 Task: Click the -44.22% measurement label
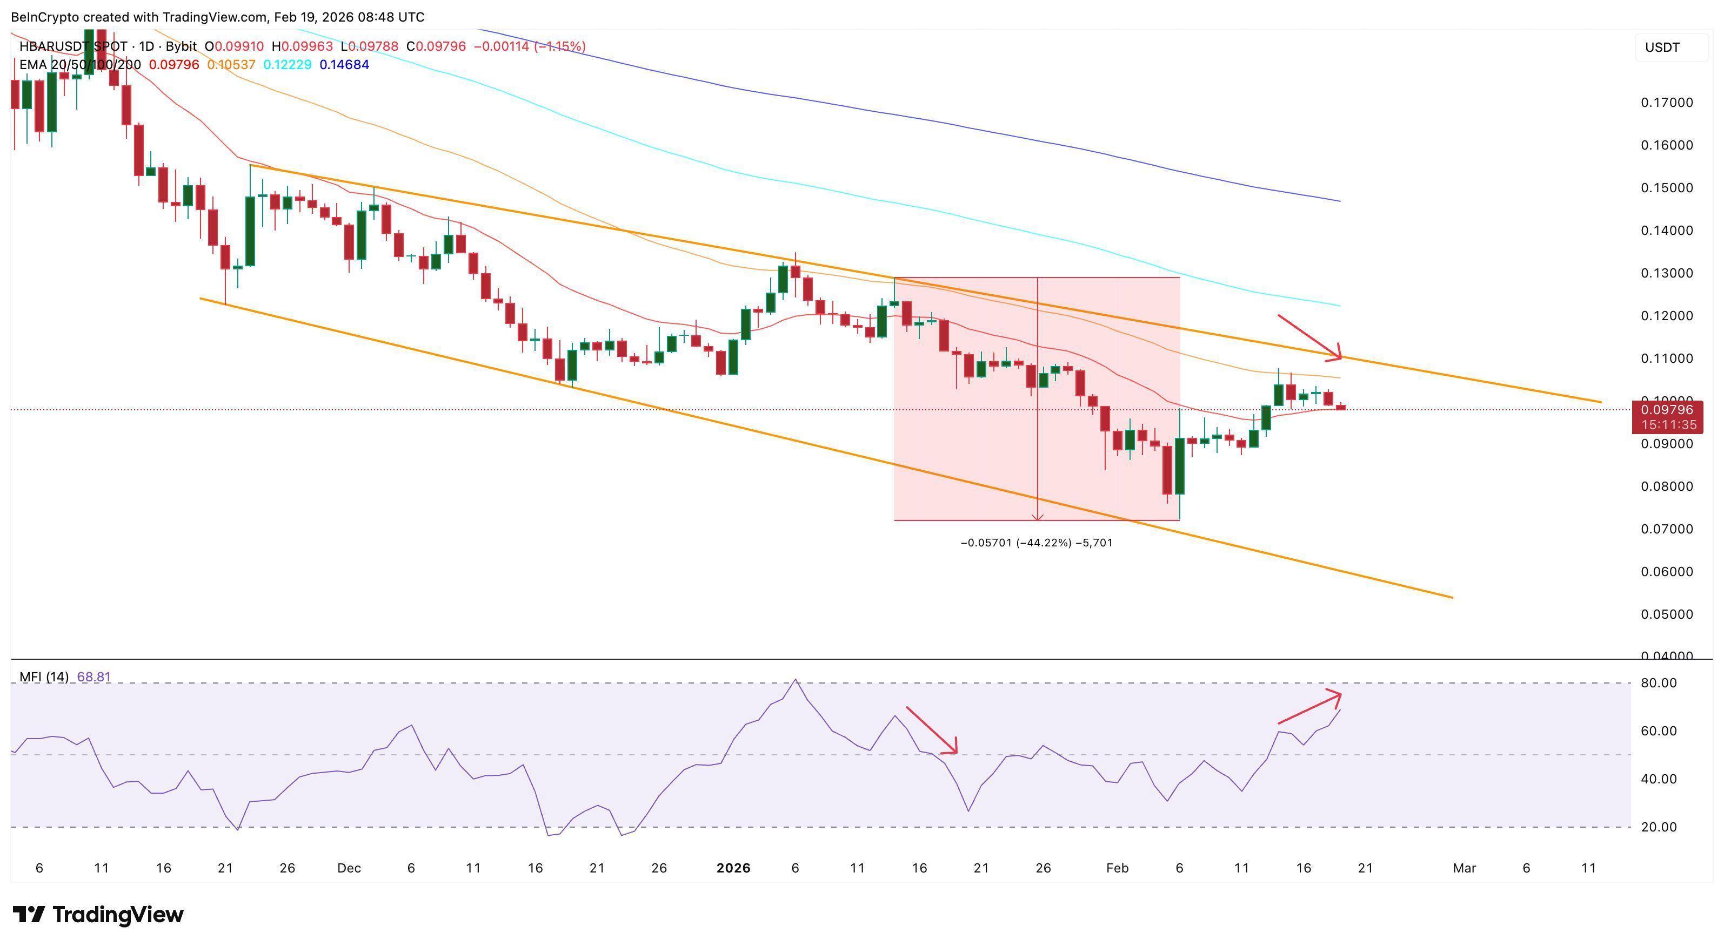point(1036,543)
